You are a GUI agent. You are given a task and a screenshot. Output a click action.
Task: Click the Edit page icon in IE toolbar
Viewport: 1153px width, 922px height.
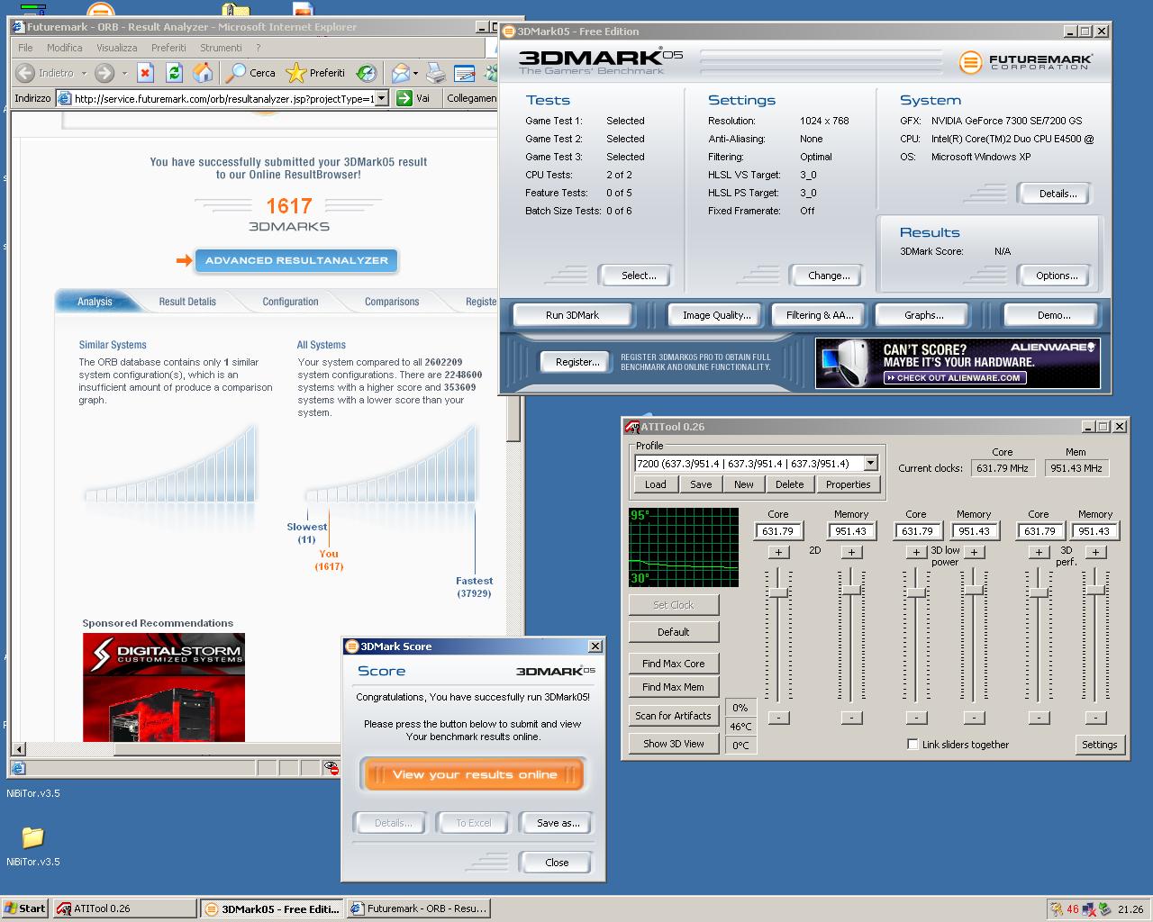(464, 73)
